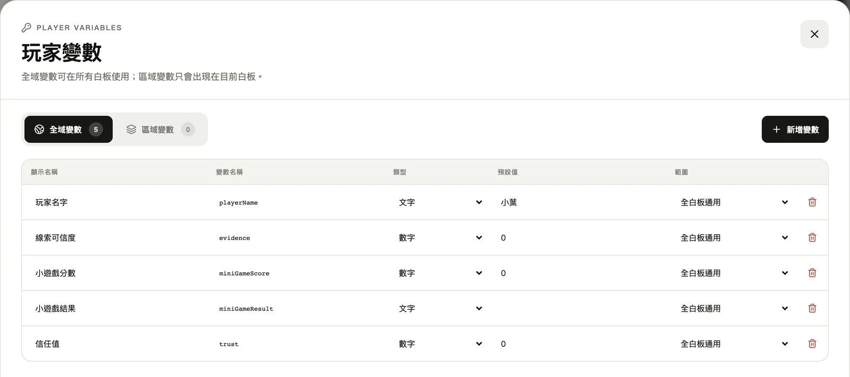The height and width of the screenshot is (377, 850).
Task: Open scope dropdown for 小遊戲結果 row
Action: coord(734,309)
